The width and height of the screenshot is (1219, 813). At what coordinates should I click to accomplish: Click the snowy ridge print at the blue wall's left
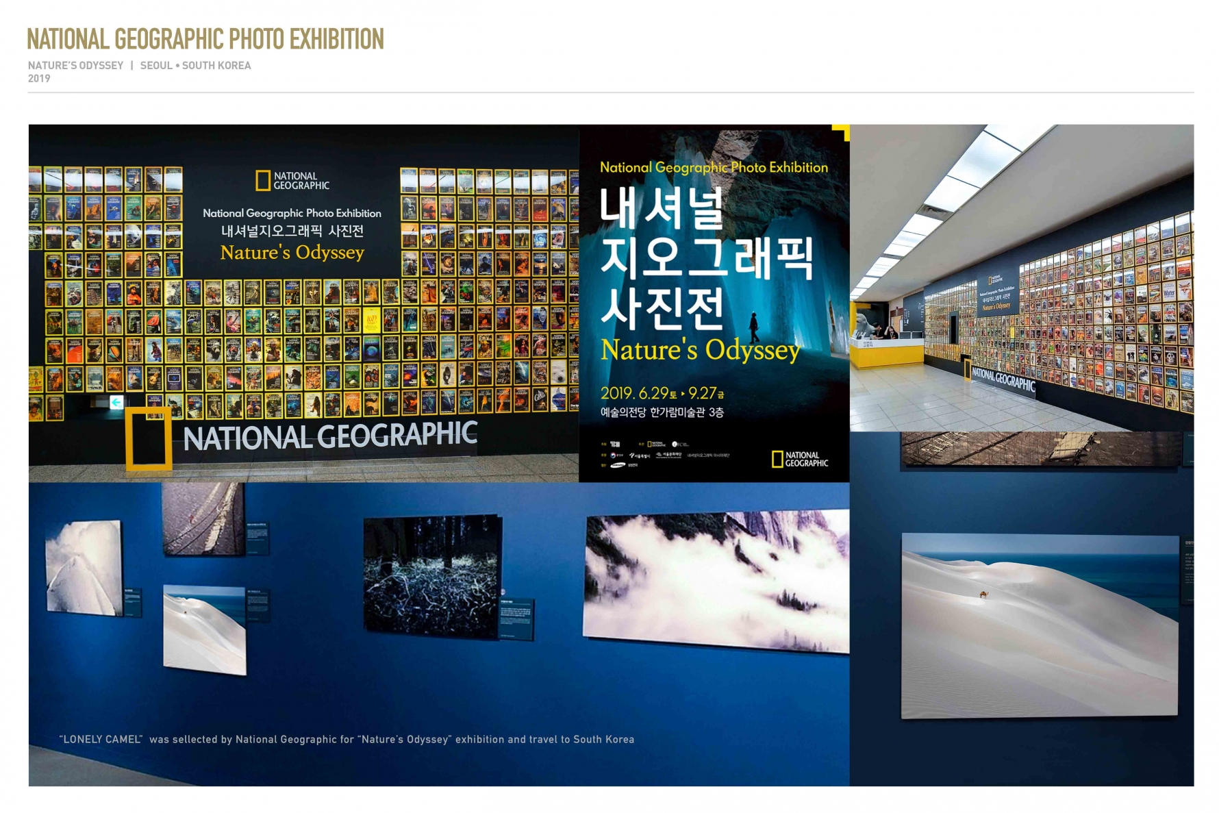point(84,568)
